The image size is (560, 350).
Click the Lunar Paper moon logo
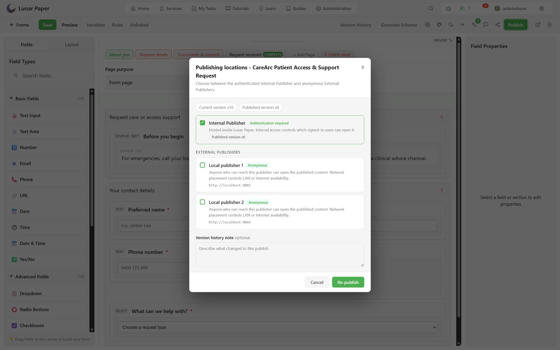tap(11, 8)
